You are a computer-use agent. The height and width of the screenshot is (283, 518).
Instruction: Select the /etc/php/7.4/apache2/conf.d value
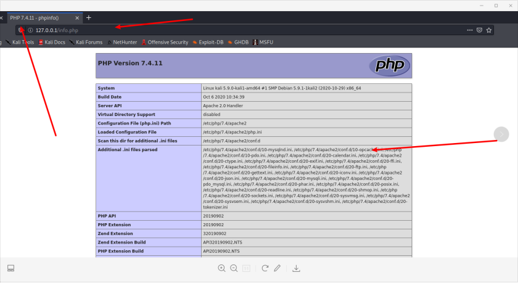pyautogui.click(x=232, y=141)
